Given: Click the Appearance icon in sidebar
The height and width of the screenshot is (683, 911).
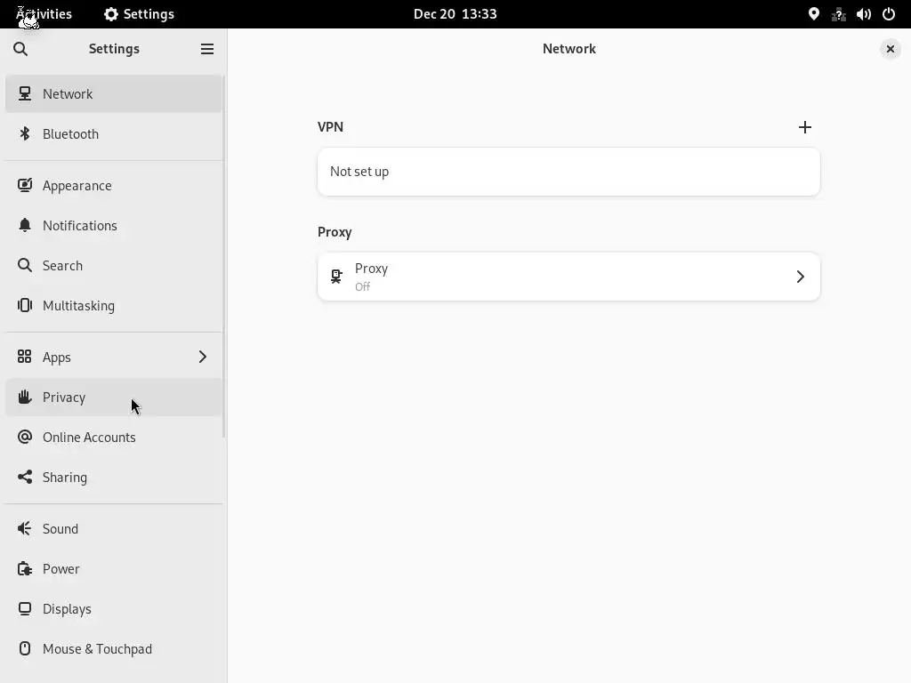Looking at the screenshot, I should [x=24, y=185].
